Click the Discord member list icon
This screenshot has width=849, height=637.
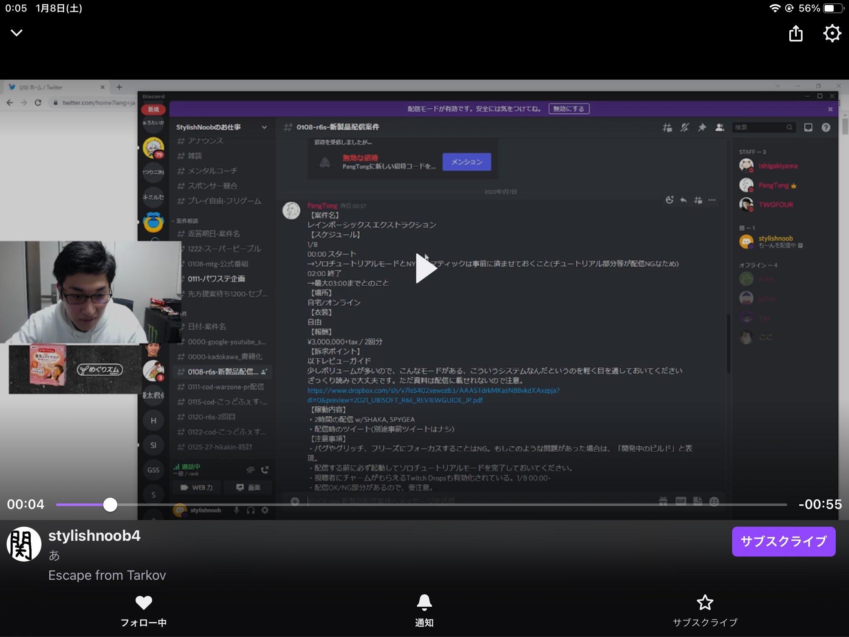[x=720, y=128]
